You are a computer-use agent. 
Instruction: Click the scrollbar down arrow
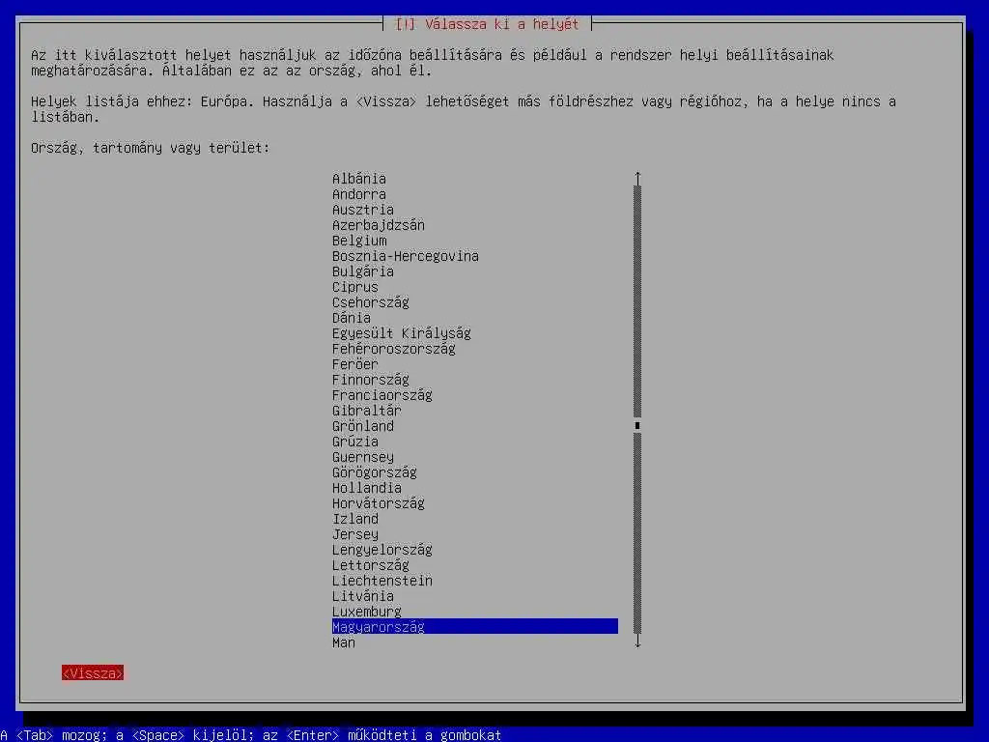click(x=637, y=642)
